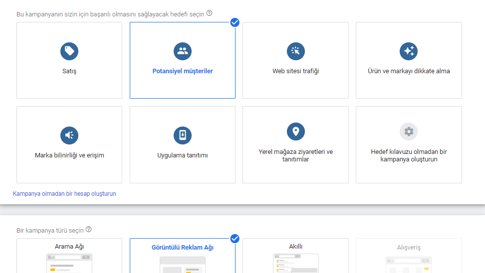Click the sparkle icon for Ürün ve markayı dikkate alma
Viewport: 485px width, 273px height.
pos(409,51)
